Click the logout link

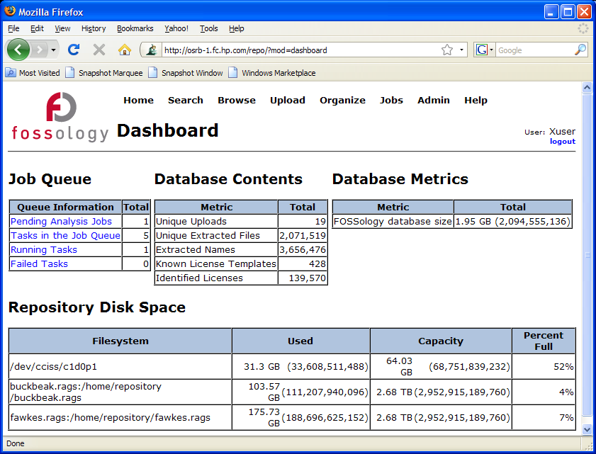[562, 142]
